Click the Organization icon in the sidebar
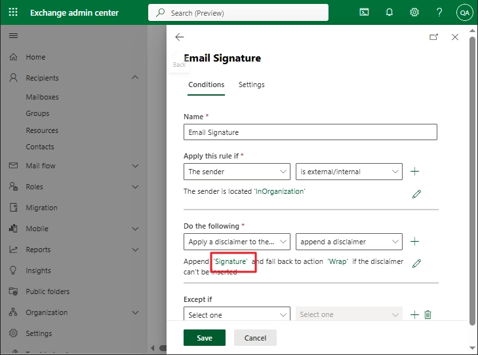Viewport: 478px width, 355px height. (x=13, y=312)
